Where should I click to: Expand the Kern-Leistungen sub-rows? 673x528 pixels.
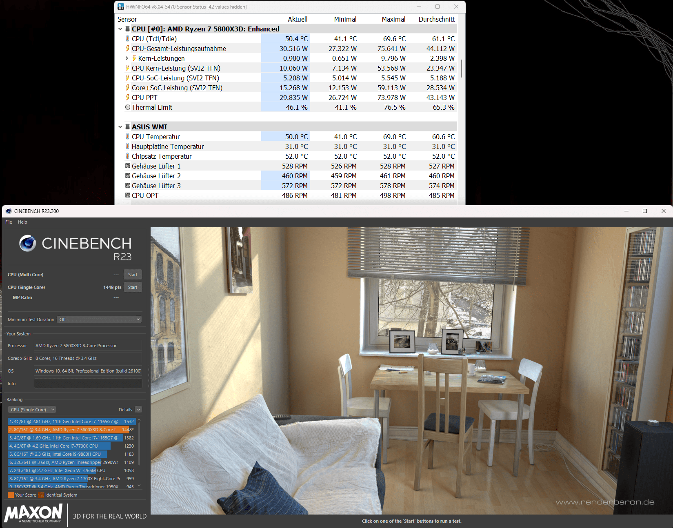pos(127,58)
